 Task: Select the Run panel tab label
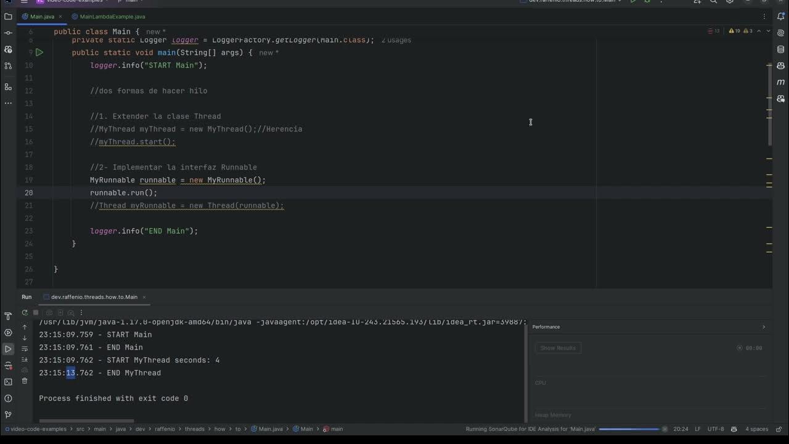27,297
